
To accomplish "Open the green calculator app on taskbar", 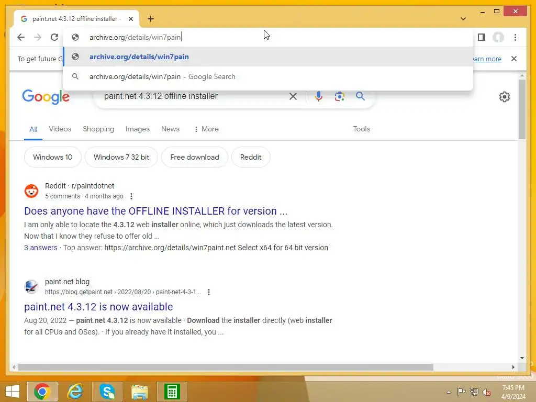I will tap(172, 392).
